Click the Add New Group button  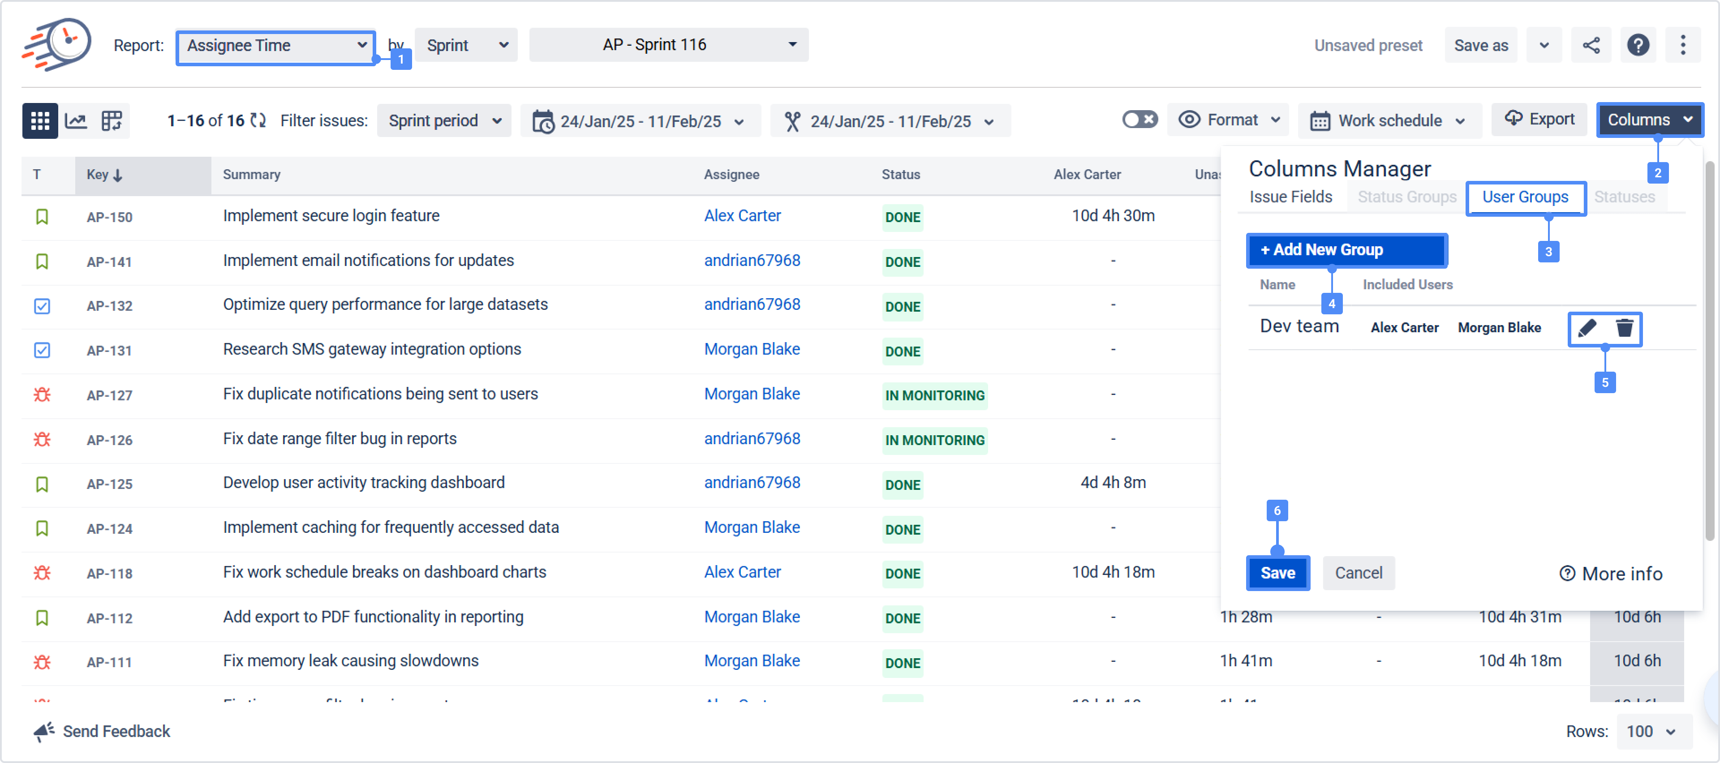1346,250
